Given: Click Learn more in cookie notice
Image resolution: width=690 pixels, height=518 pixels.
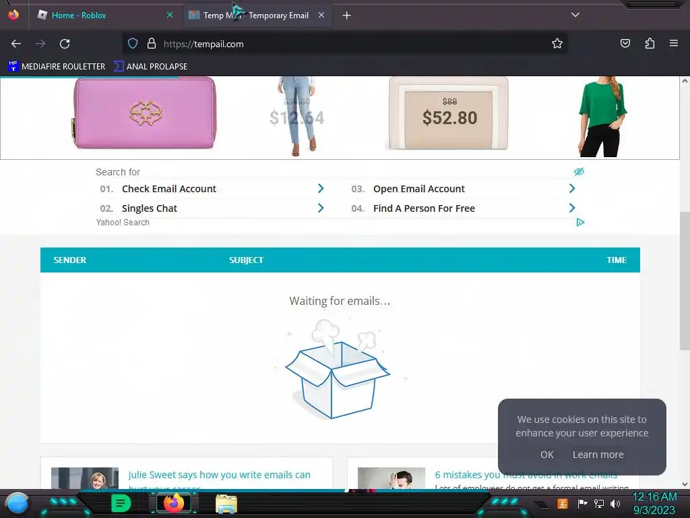Looking at the screenshot, I should click(x=598, y=455).
